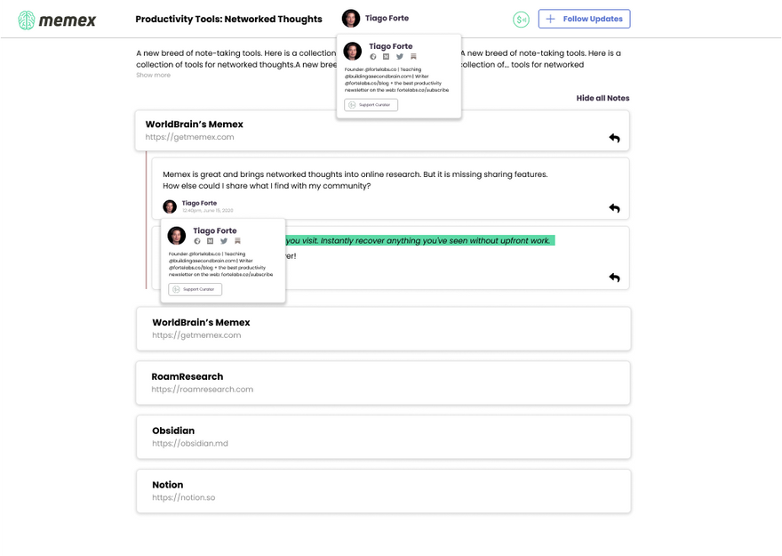The image size is (782, 556).
Task: Open Twitter icon in the upper profile popup
Action: 400,57
